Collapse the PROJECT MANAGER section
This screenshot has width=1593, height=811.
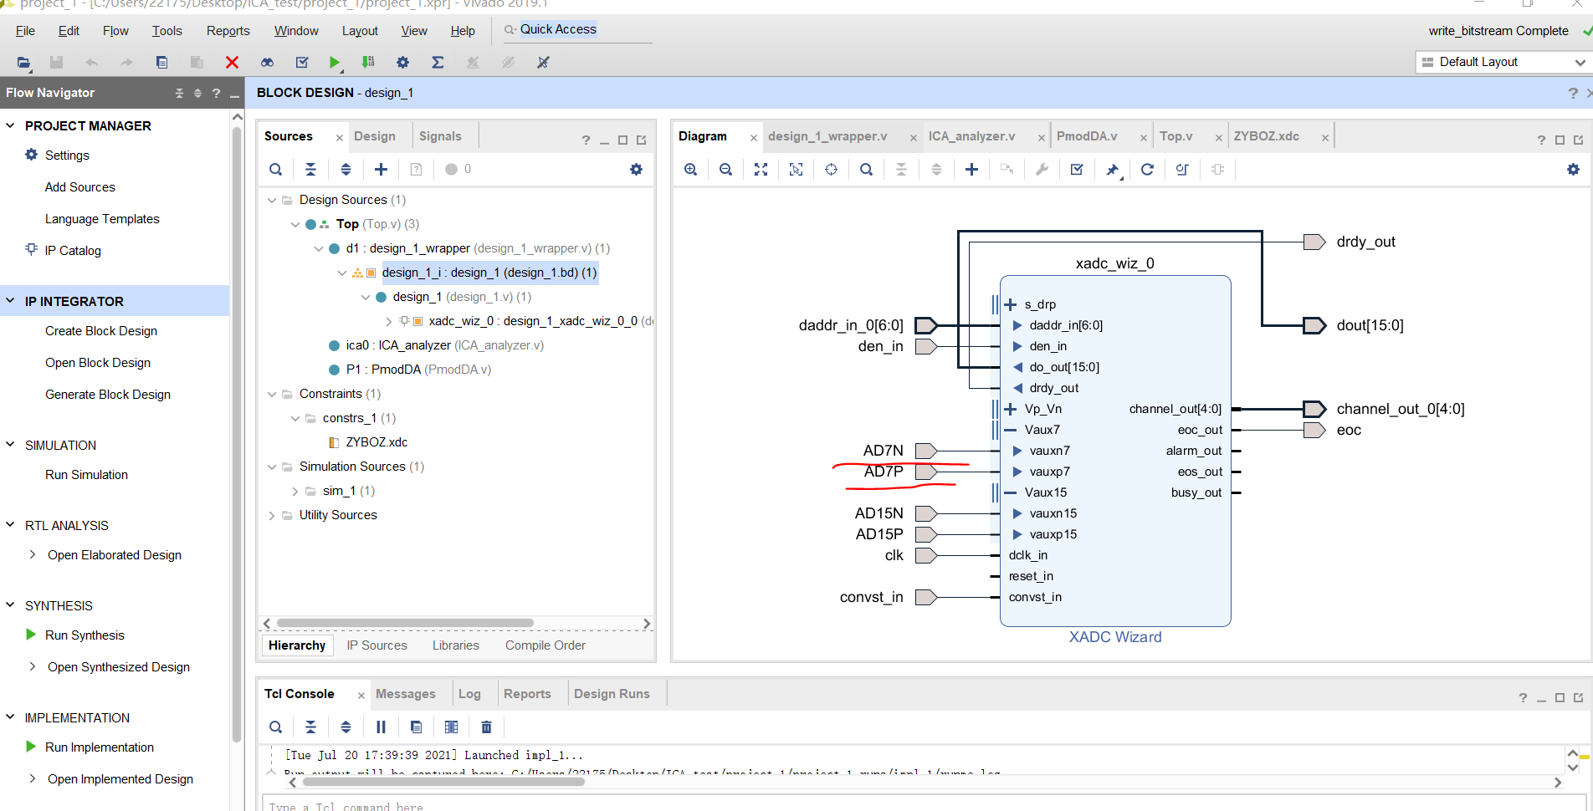click(11, 125)
